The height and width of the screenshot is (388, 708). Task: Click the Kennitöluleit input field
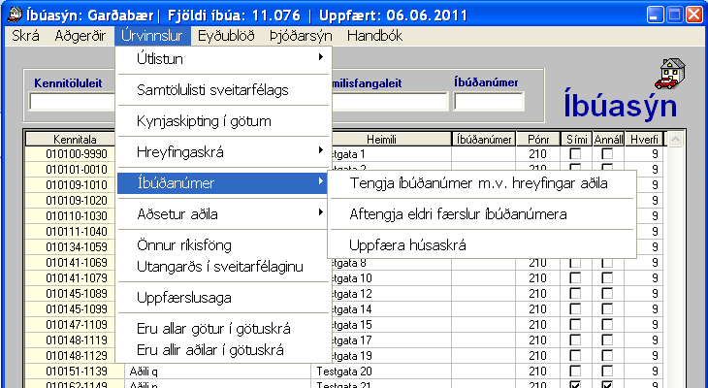click(72, 101)
